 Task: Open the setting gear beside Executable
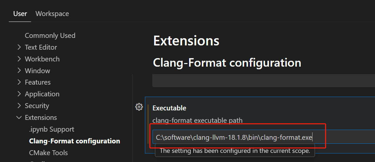[139, 107]
